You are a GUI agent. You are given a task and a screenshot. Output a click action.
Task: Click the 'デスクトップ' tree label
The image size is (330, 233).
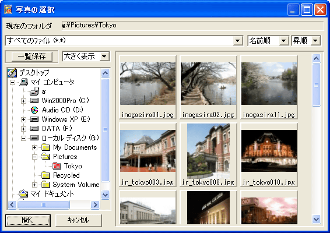point(34,73)
